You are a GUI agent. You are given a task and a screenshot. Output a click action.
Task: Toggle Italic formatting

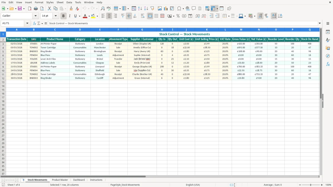click(x=70, y=16)
